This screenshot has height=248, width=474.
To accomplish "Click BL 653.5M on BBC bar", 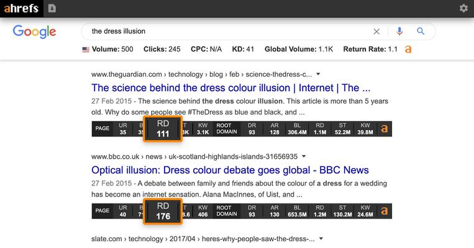I will 297,211.
